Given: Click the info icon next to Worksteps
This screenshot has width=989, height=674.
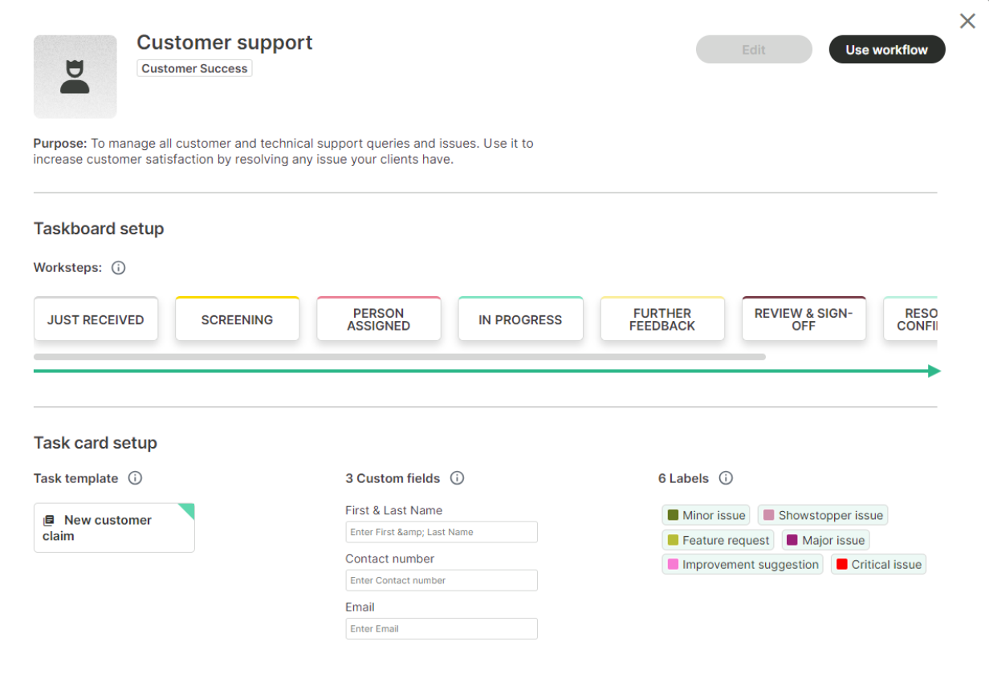Looking at the screenshot, I should click(118, 268).
